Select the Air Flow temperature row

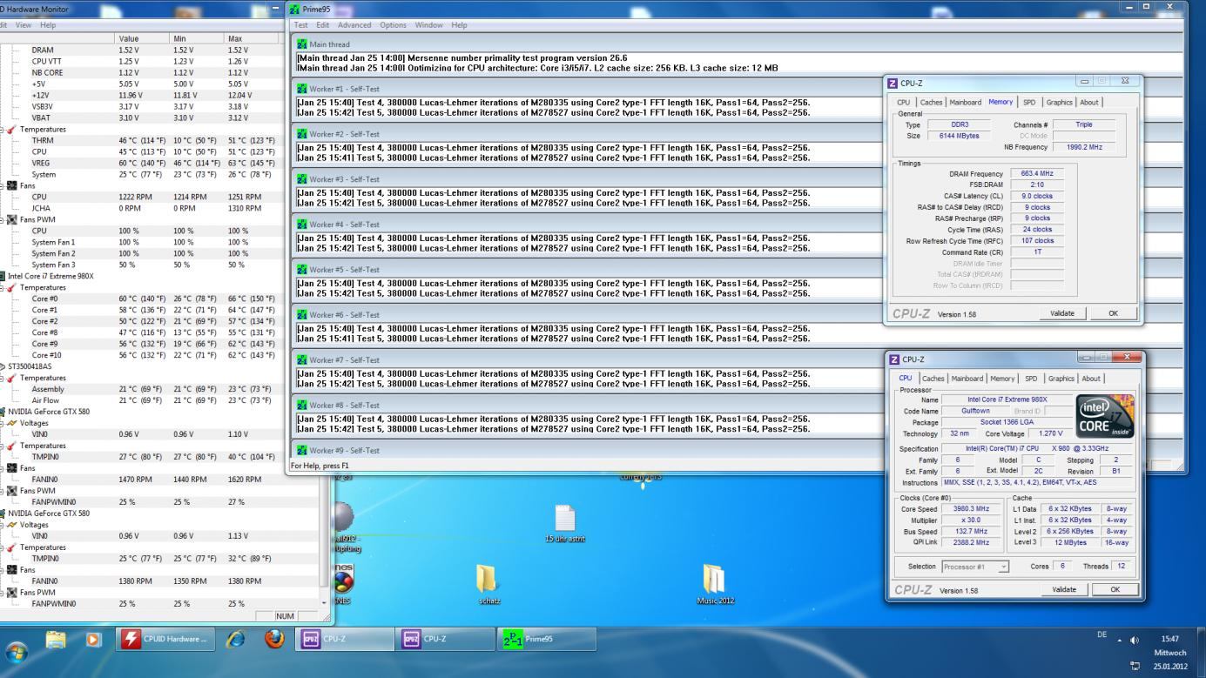(139, 400)
